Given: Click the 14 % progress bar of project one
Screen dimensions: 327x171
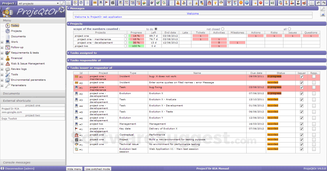Looking at the screenshot, I should pos(136,36).
